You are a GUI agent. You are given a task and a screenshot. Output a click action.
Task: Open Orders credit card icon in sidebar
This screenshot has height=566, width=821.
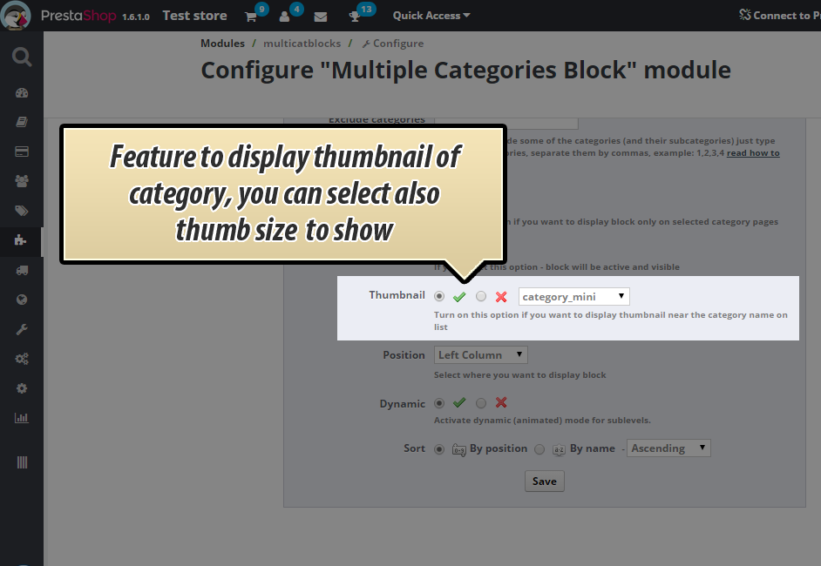point(22,152)
